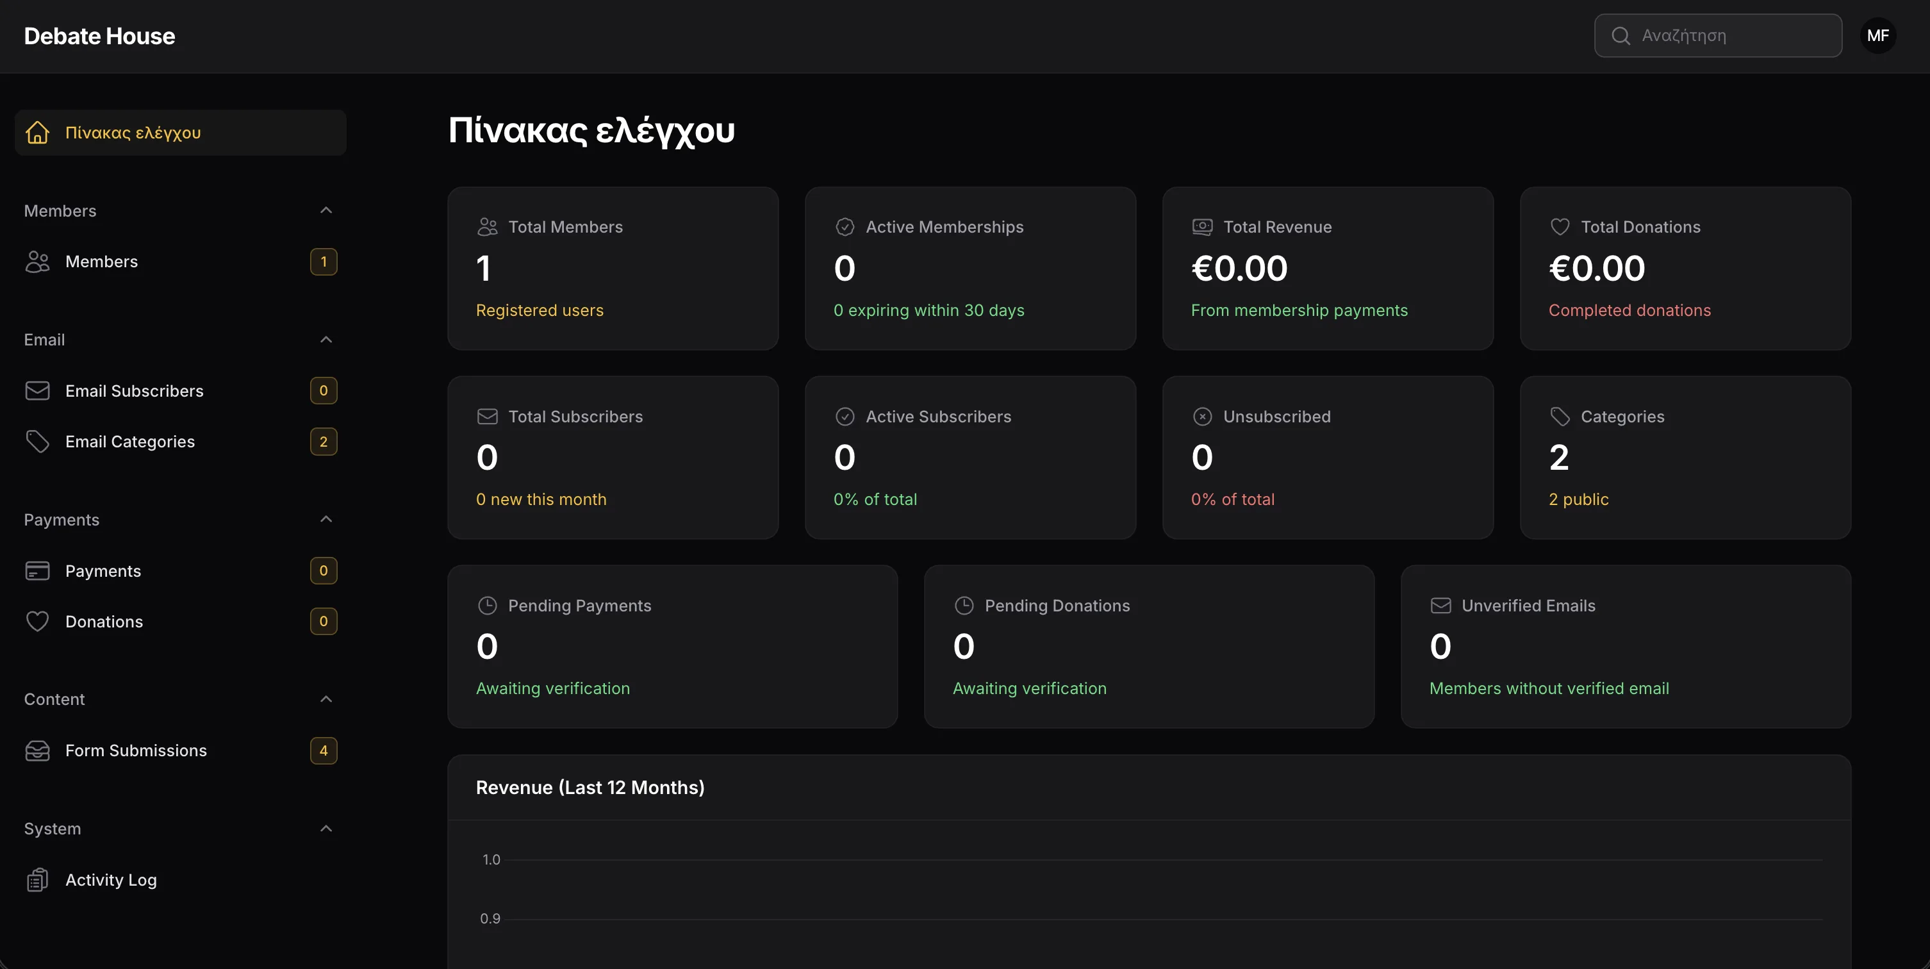Collapse the Content sidebar group
Viewport: 1930px width, 969px height.
point(326,699)
